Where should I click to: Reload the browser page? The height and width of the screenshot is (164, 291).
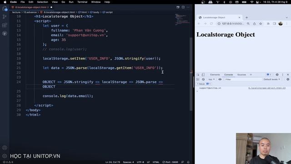pos(211,24)
